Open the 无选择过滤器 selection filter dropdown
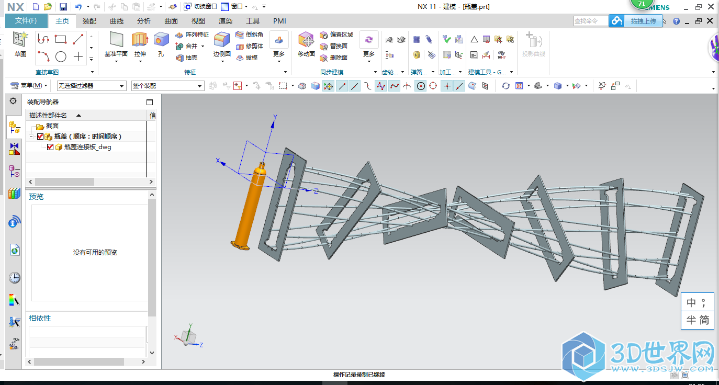This screenshot has width=719, height=385. [x=92, y=86]
